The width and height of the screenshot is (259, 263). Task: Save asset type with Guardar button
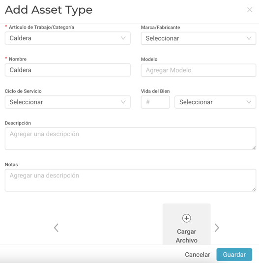click(234, 255)
